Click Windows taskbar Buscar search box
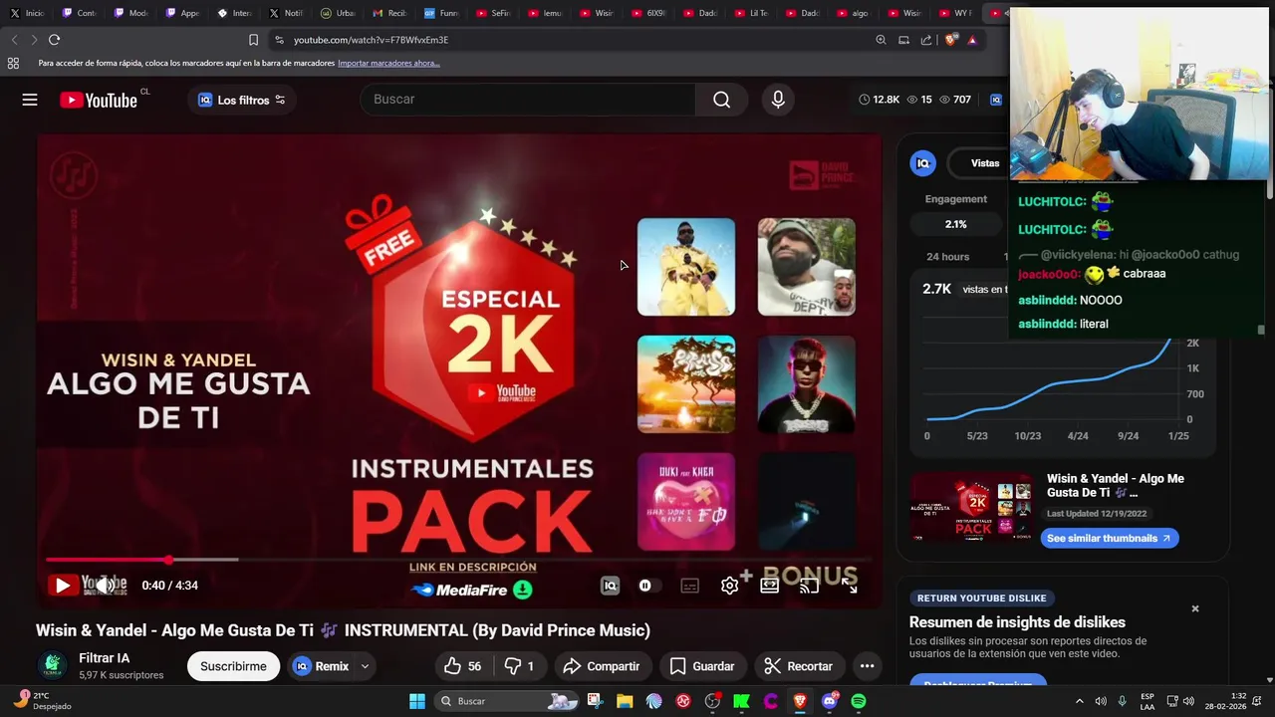 tap(508, 701)
